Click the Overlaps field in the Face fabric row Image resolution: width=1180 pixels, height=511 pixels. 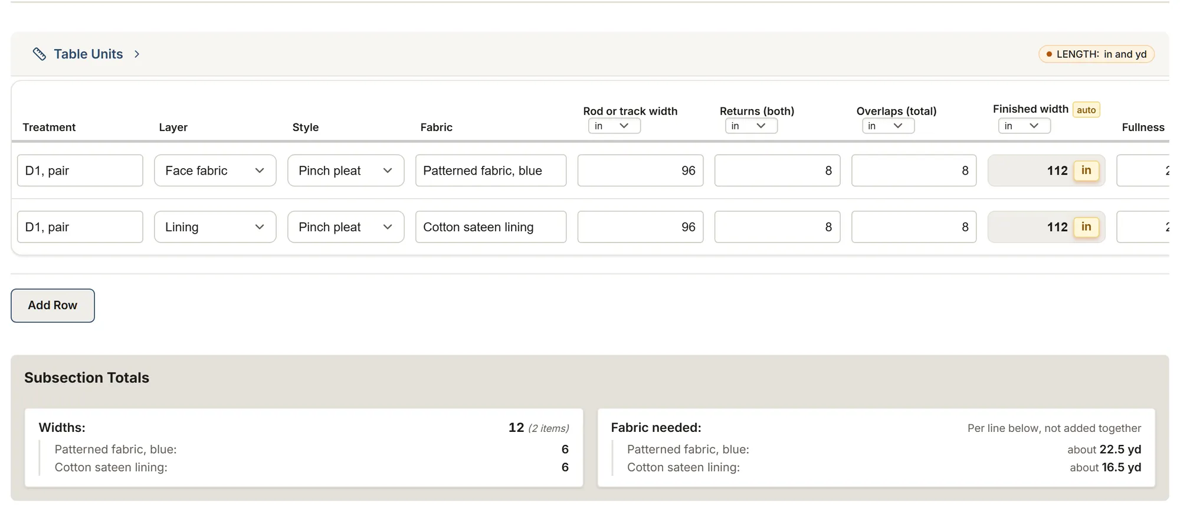pos(914,171)
